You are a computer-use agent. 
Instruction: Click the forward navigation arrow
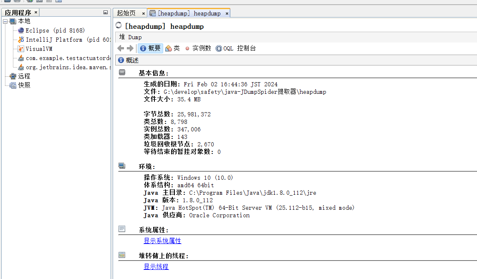[x=130, y=48]
